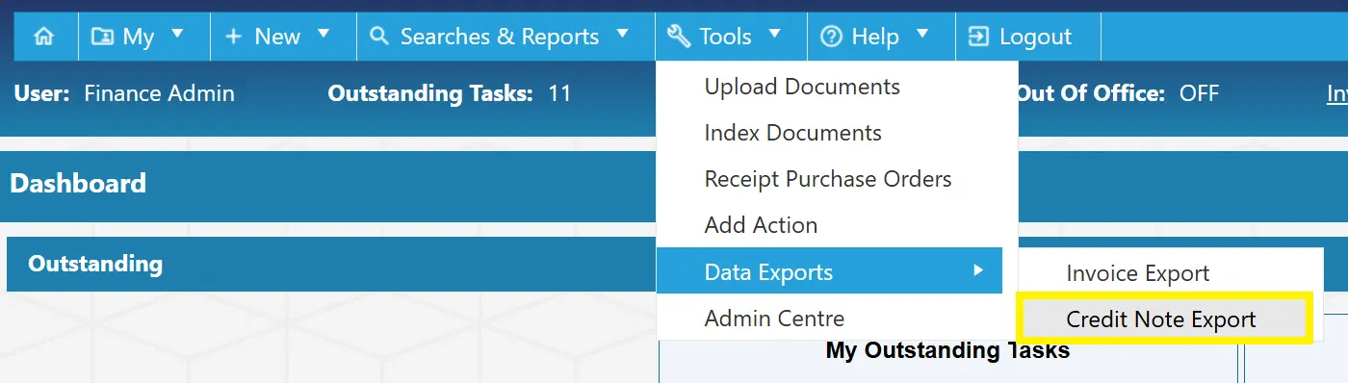Click the Outstanding Tasks count 11
This screenshot has height=383, width=1348.
[x=559, y=93]
